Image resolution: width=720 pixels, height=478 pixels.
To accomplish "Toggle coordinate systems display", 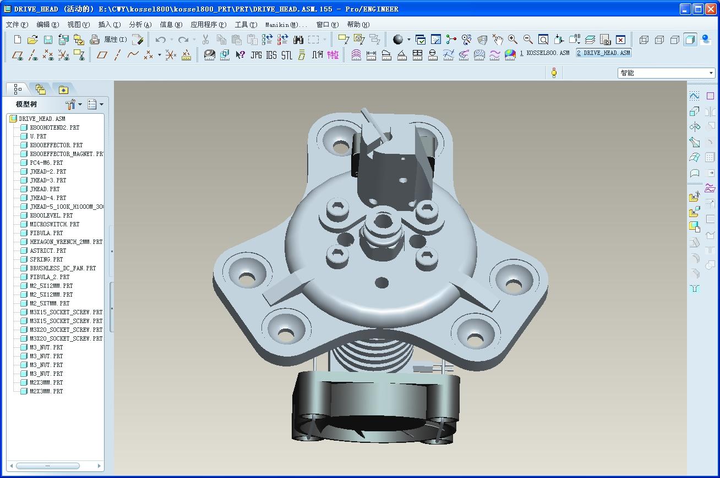I will point(64,55).
